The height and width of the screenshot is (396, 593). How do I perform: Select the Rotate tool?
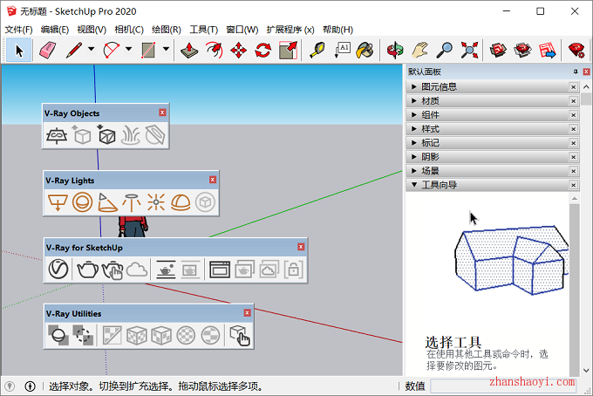tap(263, 50)
